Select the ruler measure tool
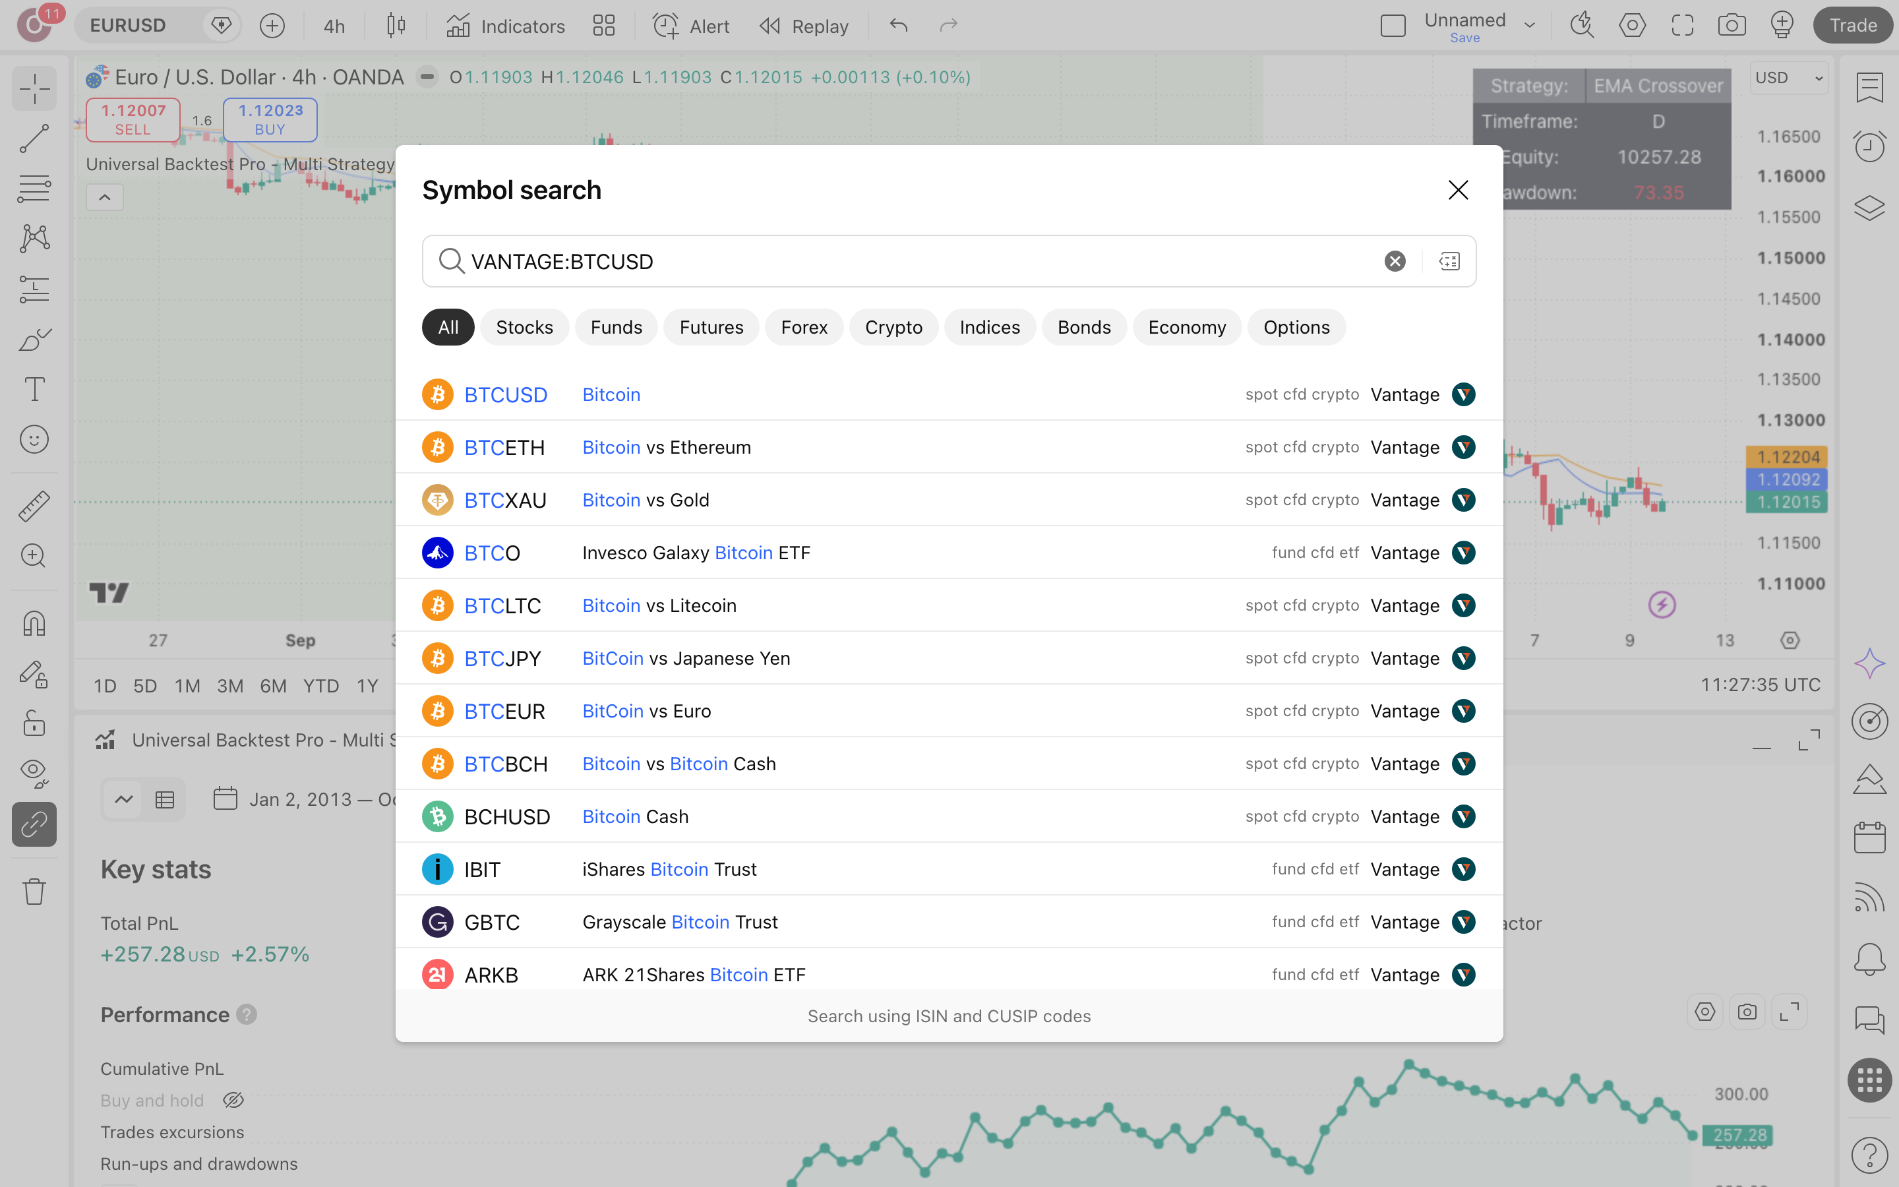 [34, 506]
